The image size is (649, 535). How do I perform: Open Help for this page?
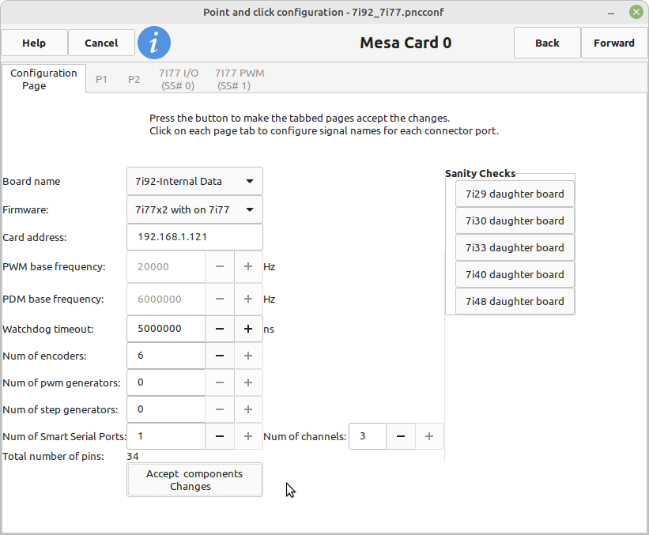[x=34, y=43]
